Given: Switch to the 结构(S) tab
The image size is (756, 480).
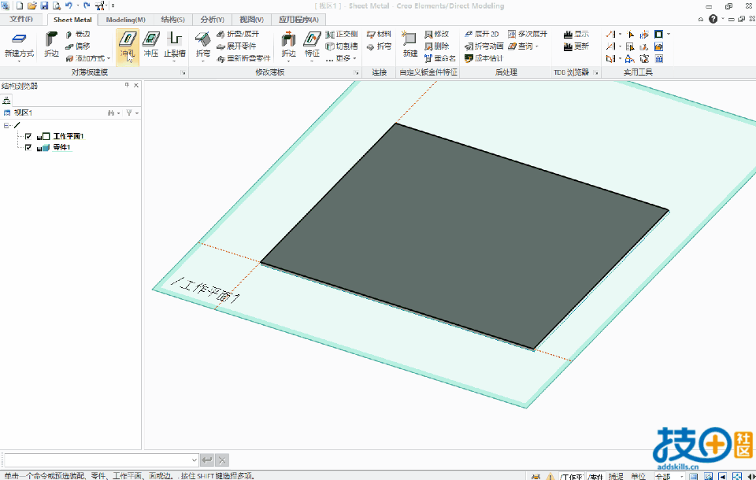Looking at the screenshot, I should [172, 20].
